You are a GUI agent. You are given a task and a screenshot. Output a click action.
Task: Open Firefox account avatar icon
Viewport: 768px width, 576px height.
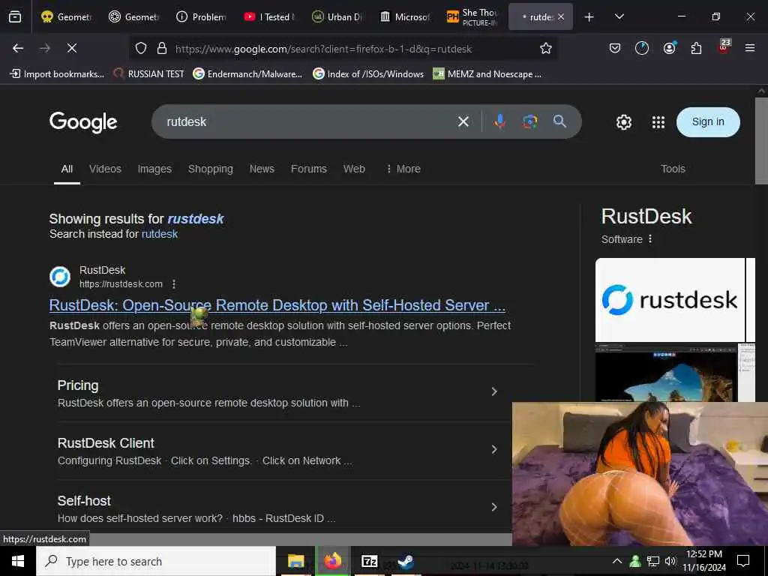pos(670,48)
